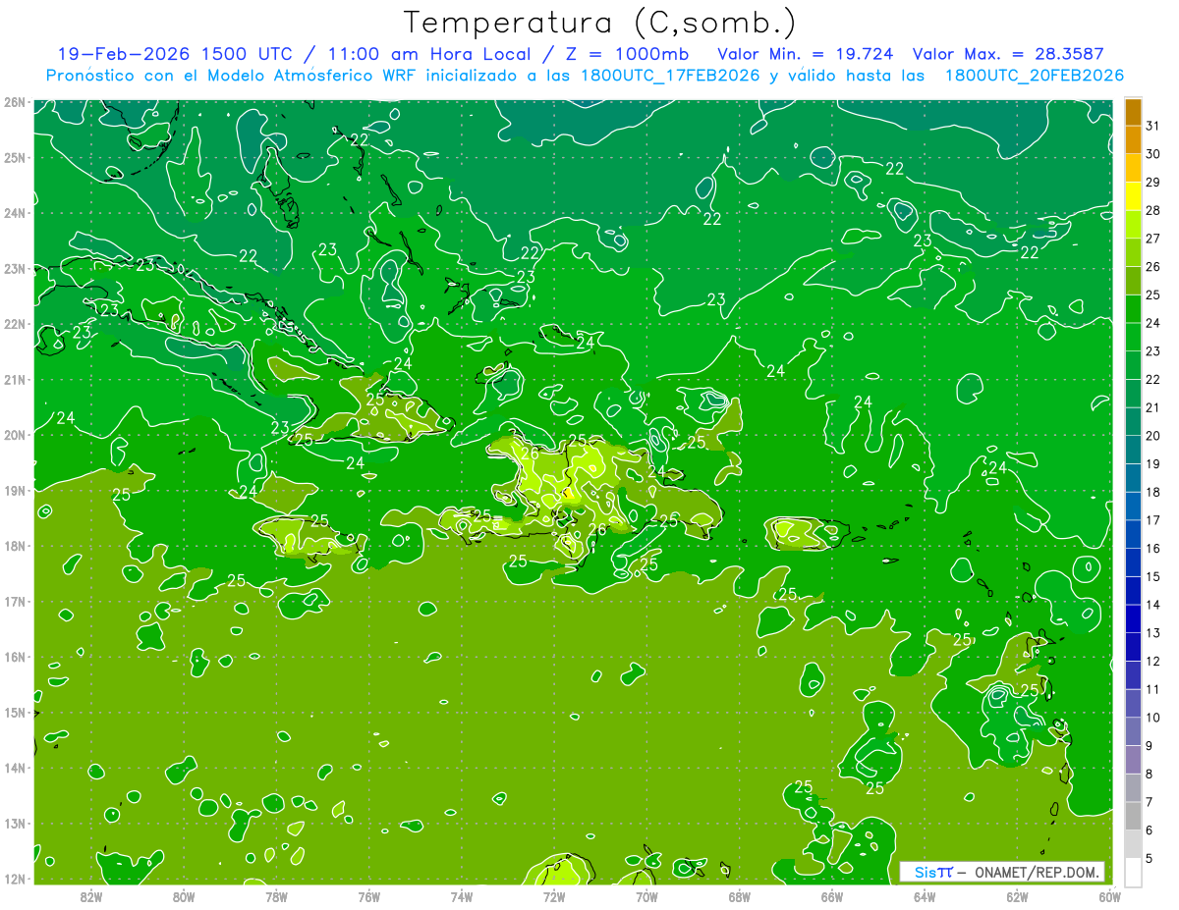Click the "31" label on the color scale
This screenshot has height=910, width=1179.
[1153, 127]
